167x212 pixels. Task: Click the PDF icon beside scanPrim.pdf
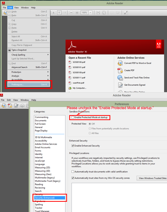pos(70,83)
